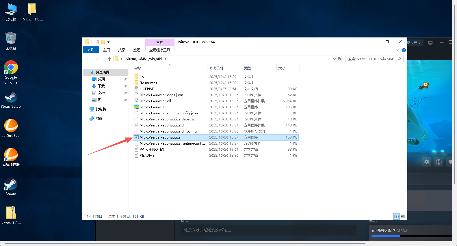
Task: Click the Steam game settings gear icon
Action: [x=427, y=162]
